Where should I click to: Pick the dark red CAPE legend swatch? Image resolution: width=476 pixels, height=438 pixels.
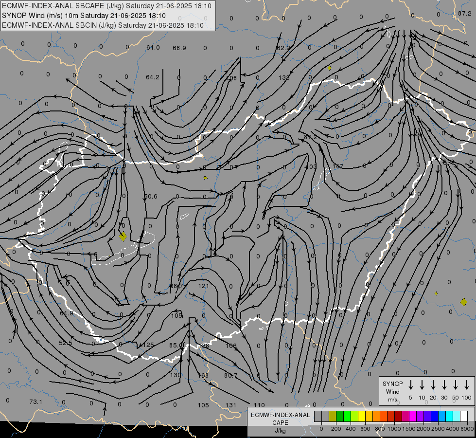(398, 417)
